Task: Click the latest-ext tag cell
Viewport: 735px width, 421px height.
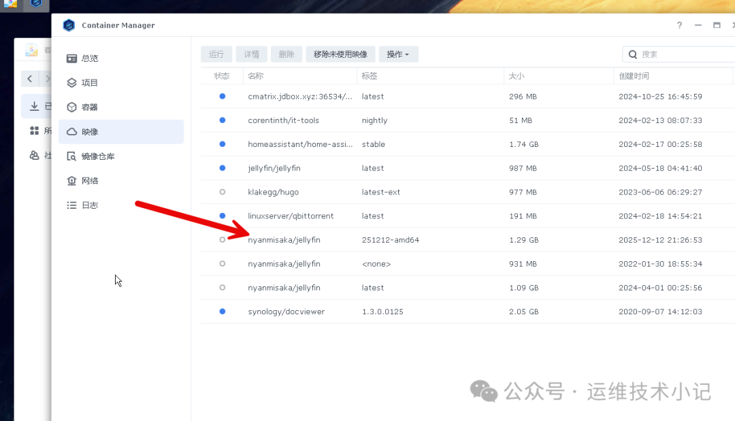Action: point(380,192)
